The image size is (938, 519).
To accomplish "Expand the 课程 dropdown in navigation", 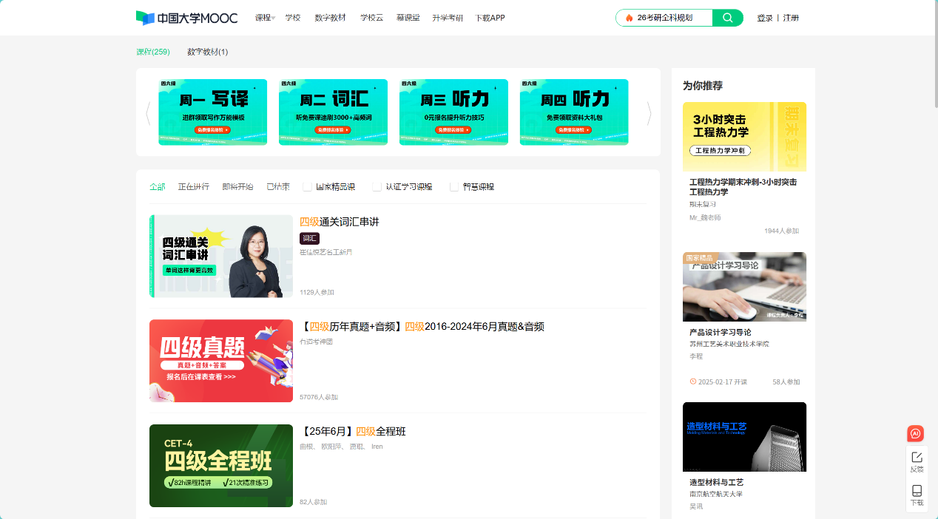I will coord(265,18).
